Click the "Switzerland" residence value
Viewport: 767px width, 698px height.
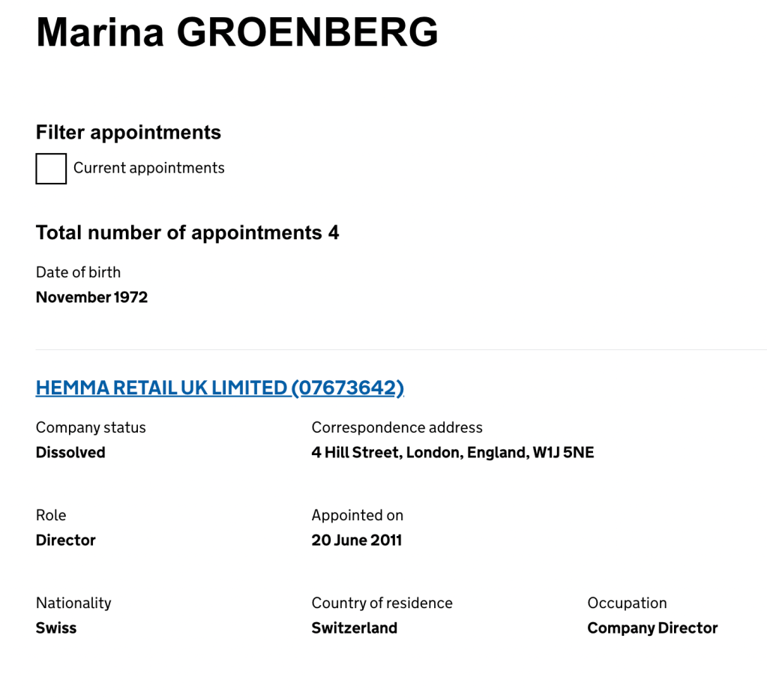tap(354, 628)
